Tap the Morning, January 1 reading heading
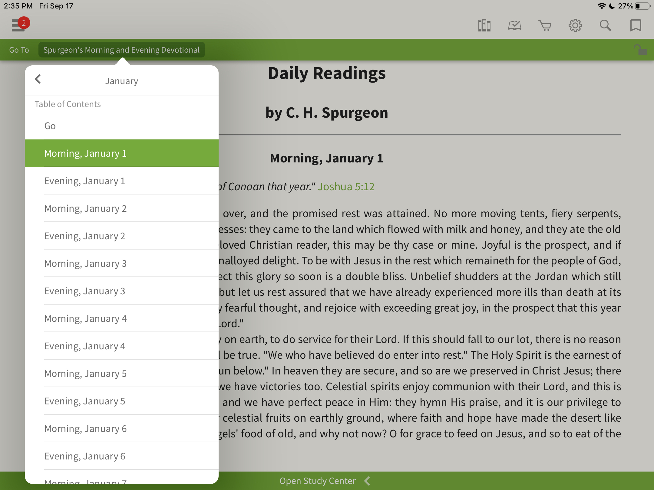 (x=327, y=158)
